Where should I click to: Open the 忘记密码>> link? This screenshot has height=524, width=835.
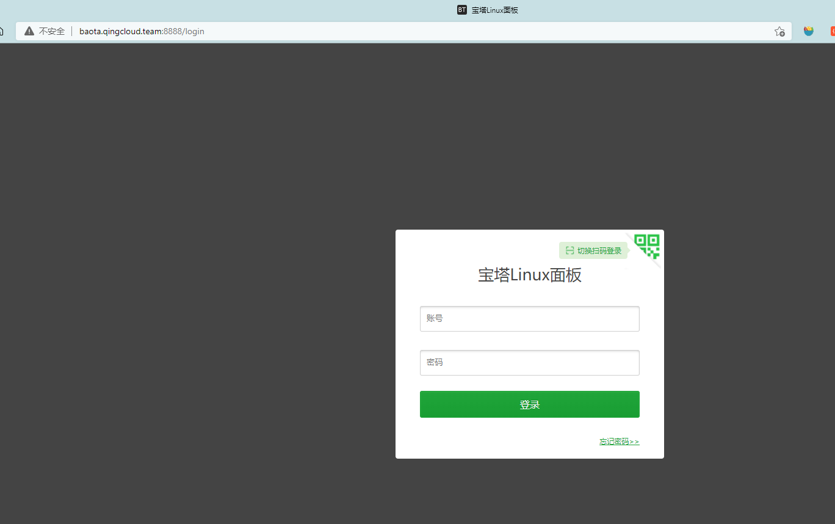[619, 442]
